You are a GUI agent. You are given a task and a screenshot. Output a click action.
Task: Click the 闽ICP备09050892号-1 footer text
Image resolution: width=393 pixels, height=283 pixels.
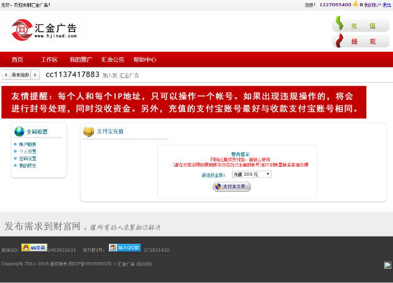tap(92, 264)
